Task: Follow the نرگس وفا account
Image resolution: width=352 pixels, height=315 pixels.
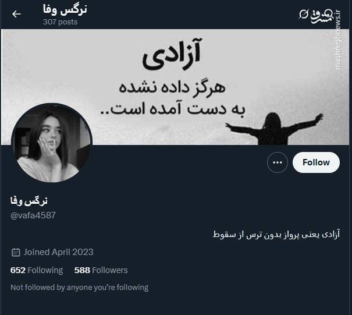Action: 316,162
